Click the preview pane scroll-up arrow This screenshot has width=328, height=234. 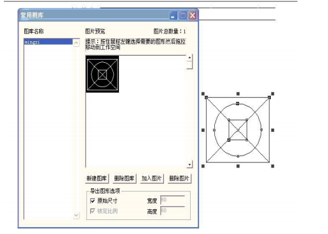189,58
